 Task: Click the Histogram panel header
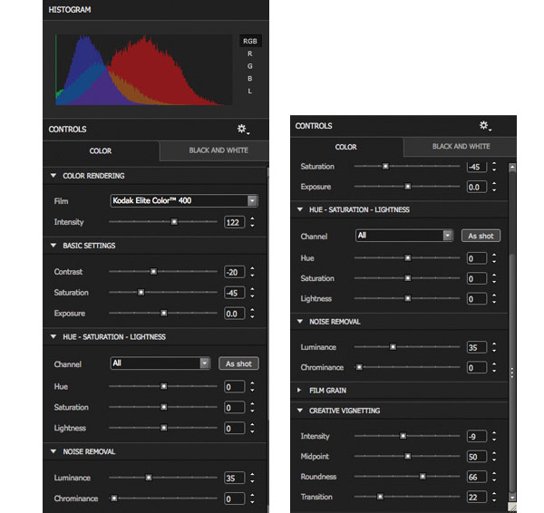(x=156, y=10)
